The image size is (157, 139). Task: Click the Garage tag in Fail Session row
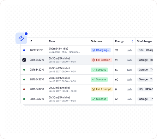coord(143,60)
